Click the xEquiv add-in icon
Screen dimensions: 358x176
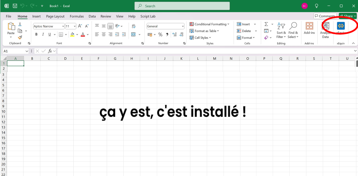(x=341, y=26)
